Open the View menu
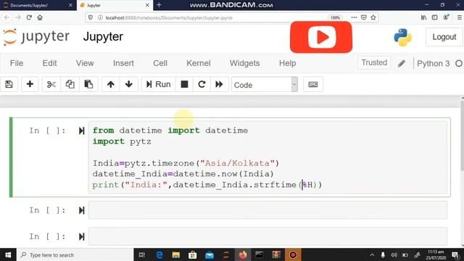 tap(85, 63)
